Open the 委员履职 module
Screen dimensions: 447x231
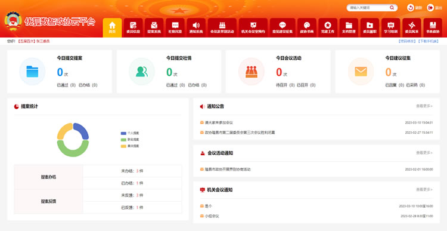click(x=370, y=27)
